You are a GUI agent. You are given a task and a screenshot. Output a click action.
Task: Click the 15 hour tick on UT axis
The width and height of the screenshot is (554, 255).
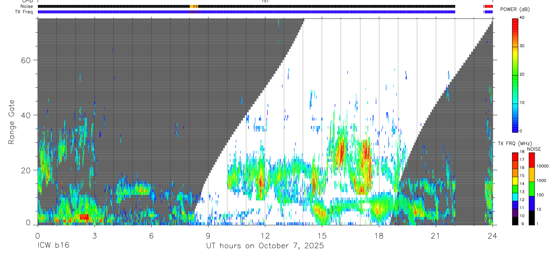pyautogui.click(x=322, y=235)
